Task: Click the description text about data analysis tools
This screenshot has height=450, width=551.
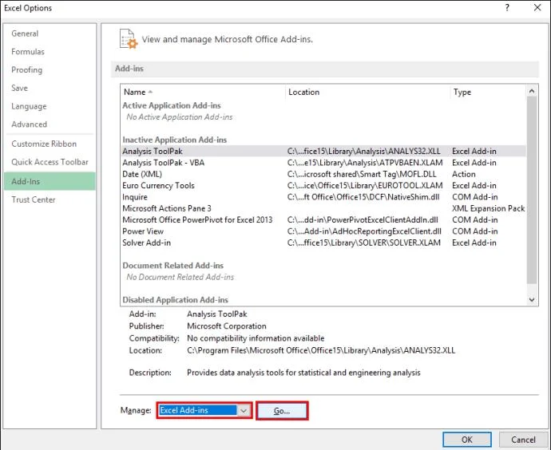Action: click(x=303, y=373)
